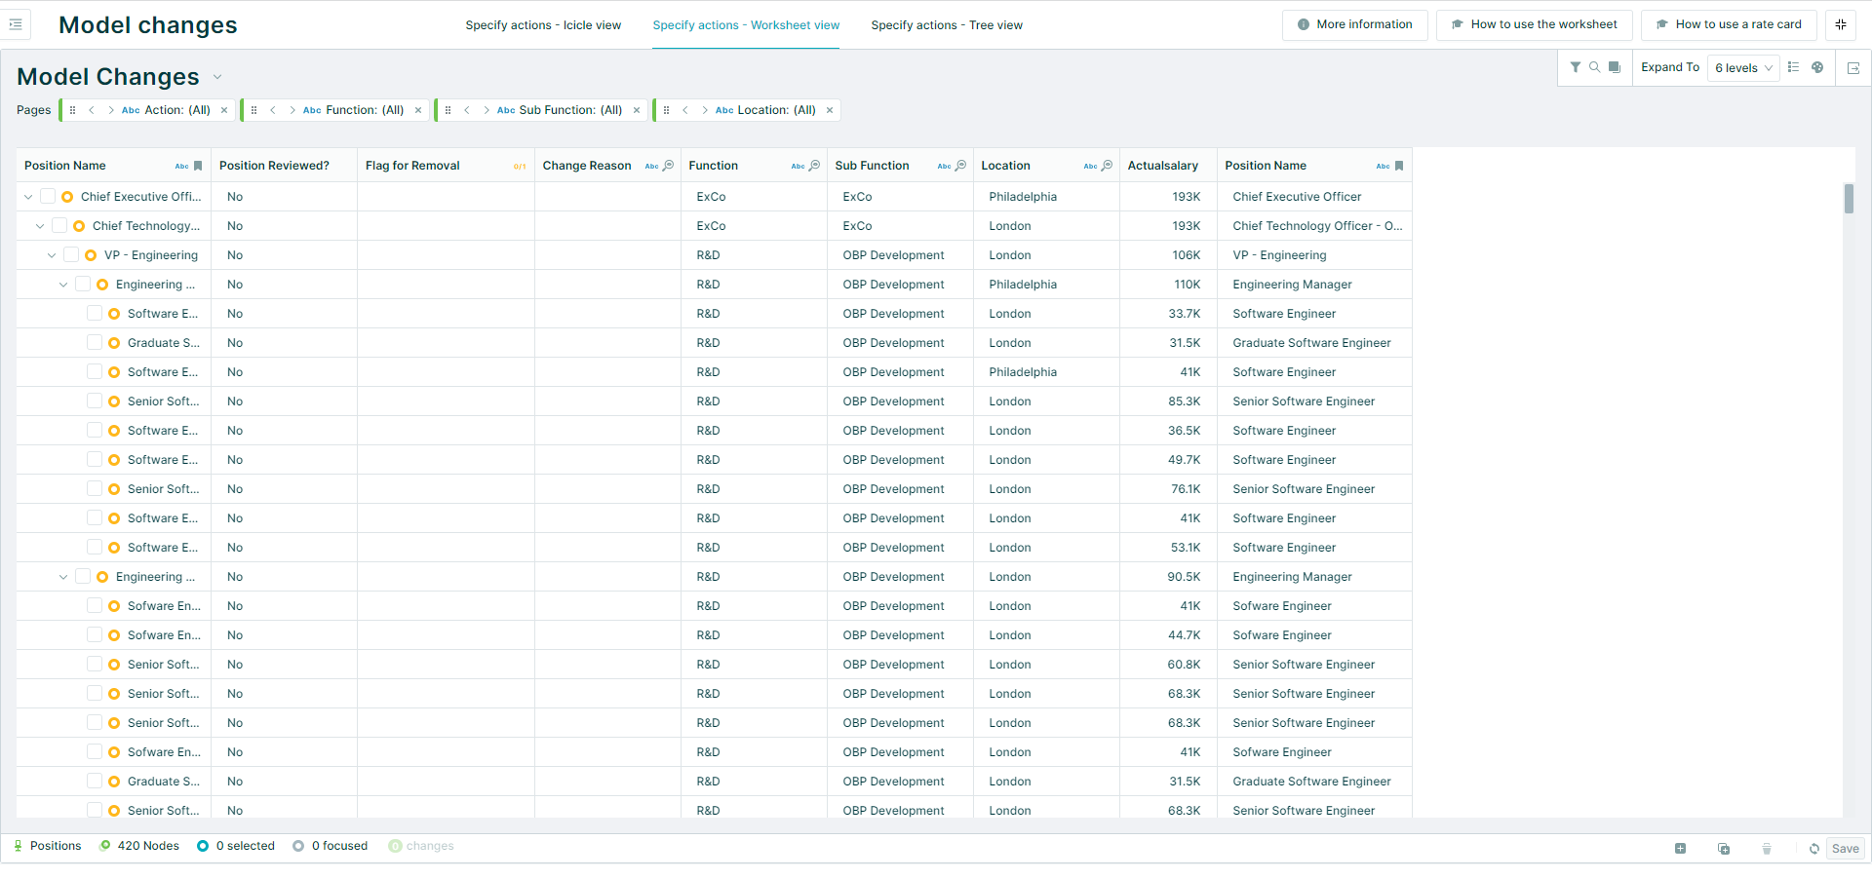Click the 420 Nodes status entry
This screenshot has height=879, width=1872.
pyautogui.click(x=139, y=846)
